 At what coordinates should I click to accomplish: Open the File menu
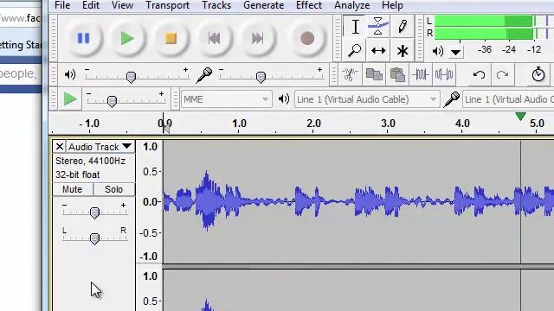pyautogui.click(x=62, y=5)
